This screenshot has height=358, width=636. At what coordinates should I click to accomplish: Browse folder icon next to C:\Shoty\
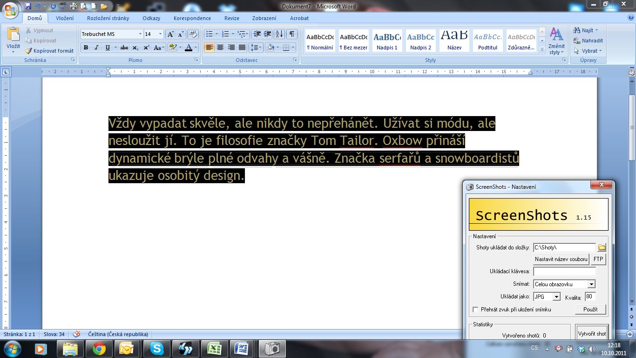pos(602,248)
